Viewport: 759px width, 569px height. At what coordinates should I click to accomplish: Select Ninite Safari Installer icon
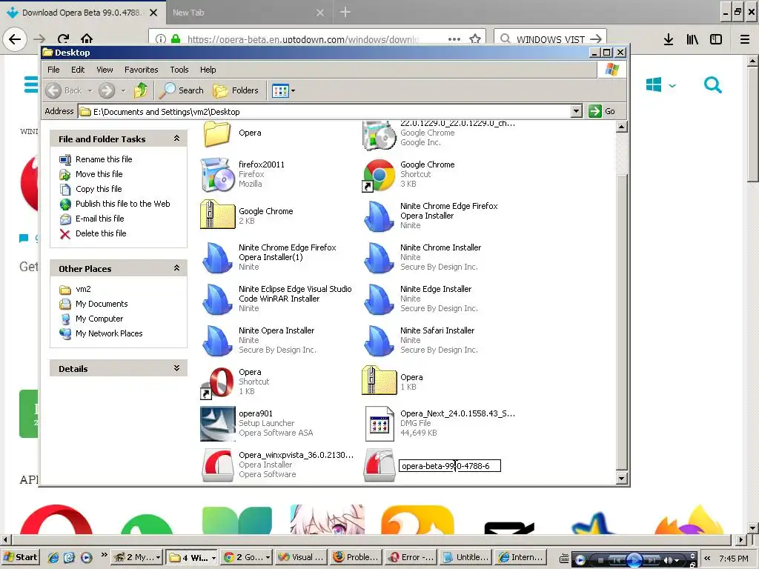pos(379,341)
